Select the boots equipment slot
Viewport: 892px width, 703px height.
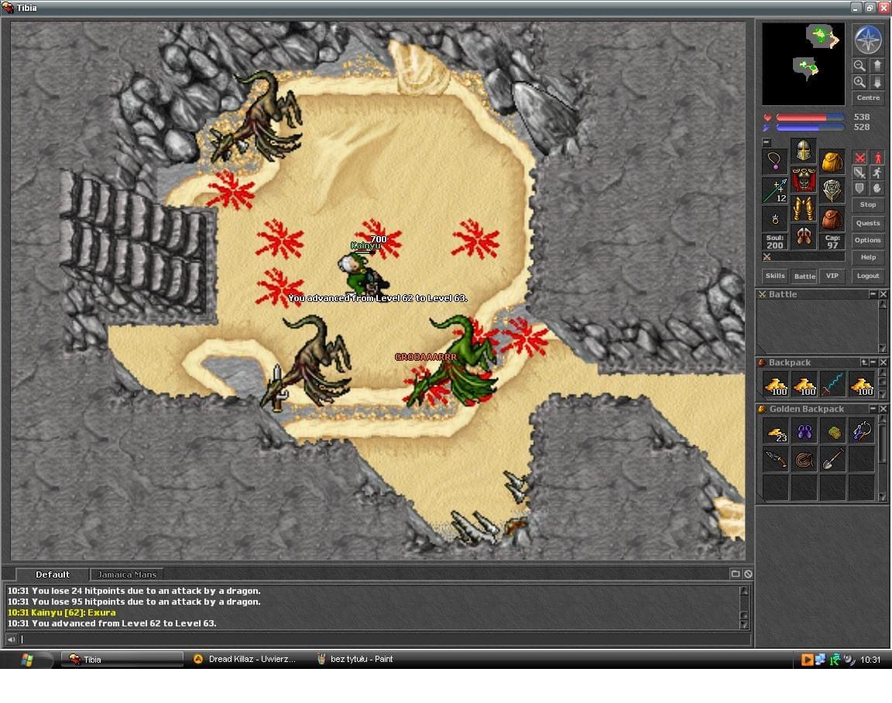(x=803, y=236)
